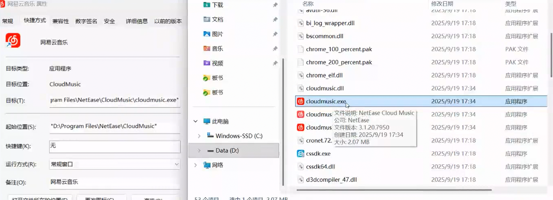Sort files by the 修改日期 column header

[x=442, y=4]
